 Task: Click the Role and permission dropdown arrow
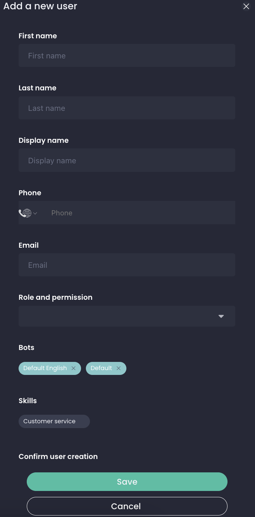coord(221,316)
